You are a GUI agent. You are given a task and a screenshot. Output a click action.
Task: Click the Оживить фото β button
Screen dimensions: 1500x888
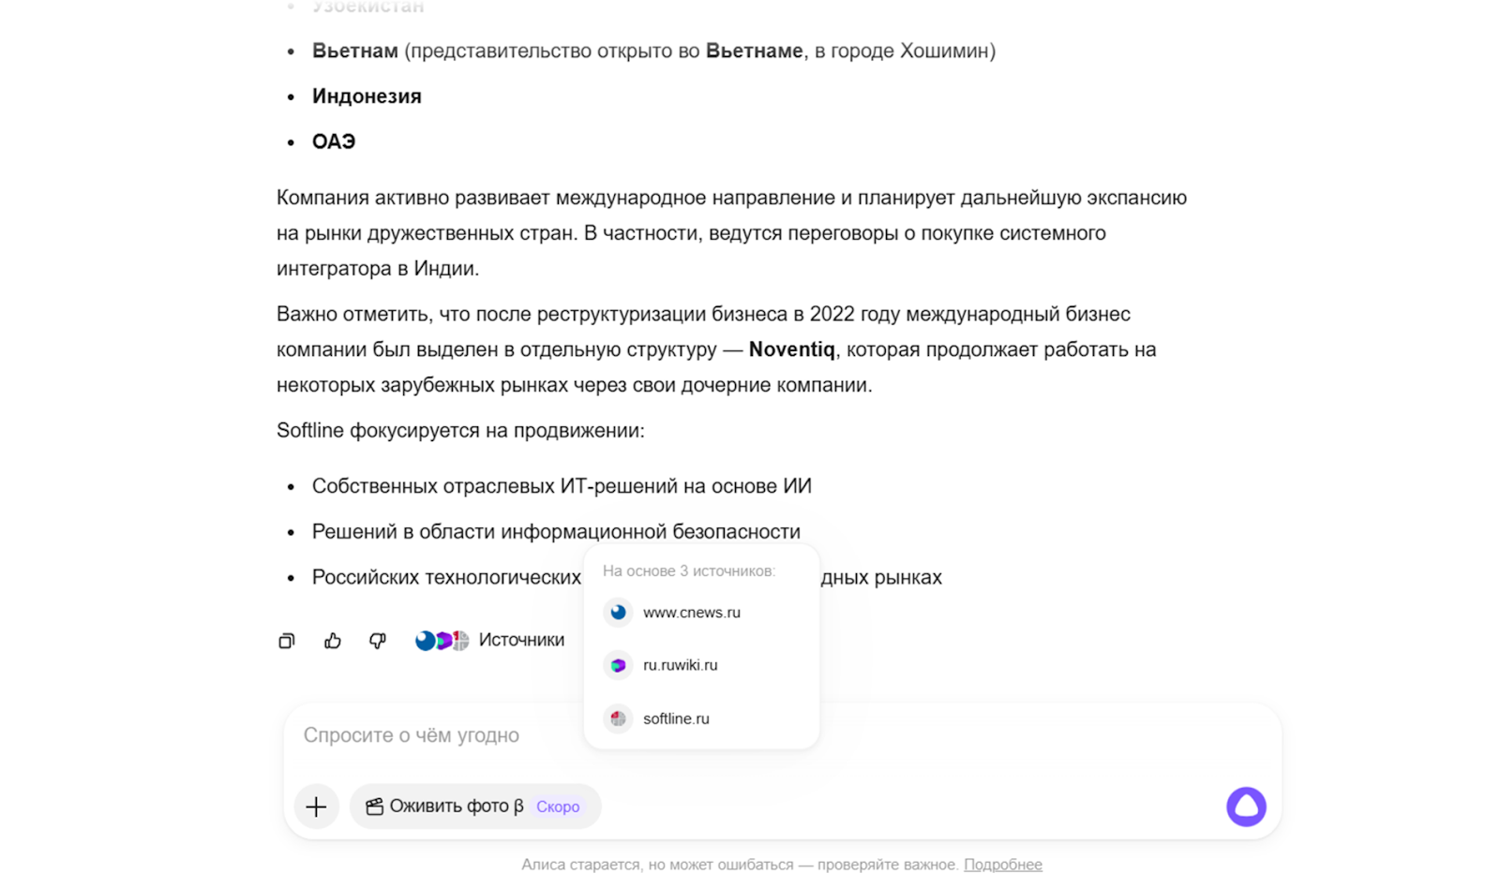click(456, 807)
